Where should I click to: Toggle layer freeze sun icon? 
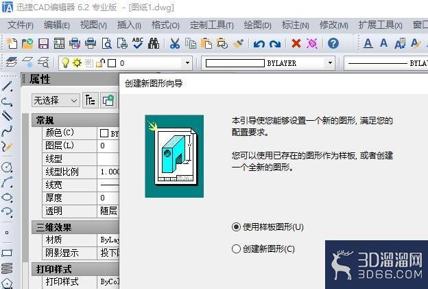coord(78,63)
